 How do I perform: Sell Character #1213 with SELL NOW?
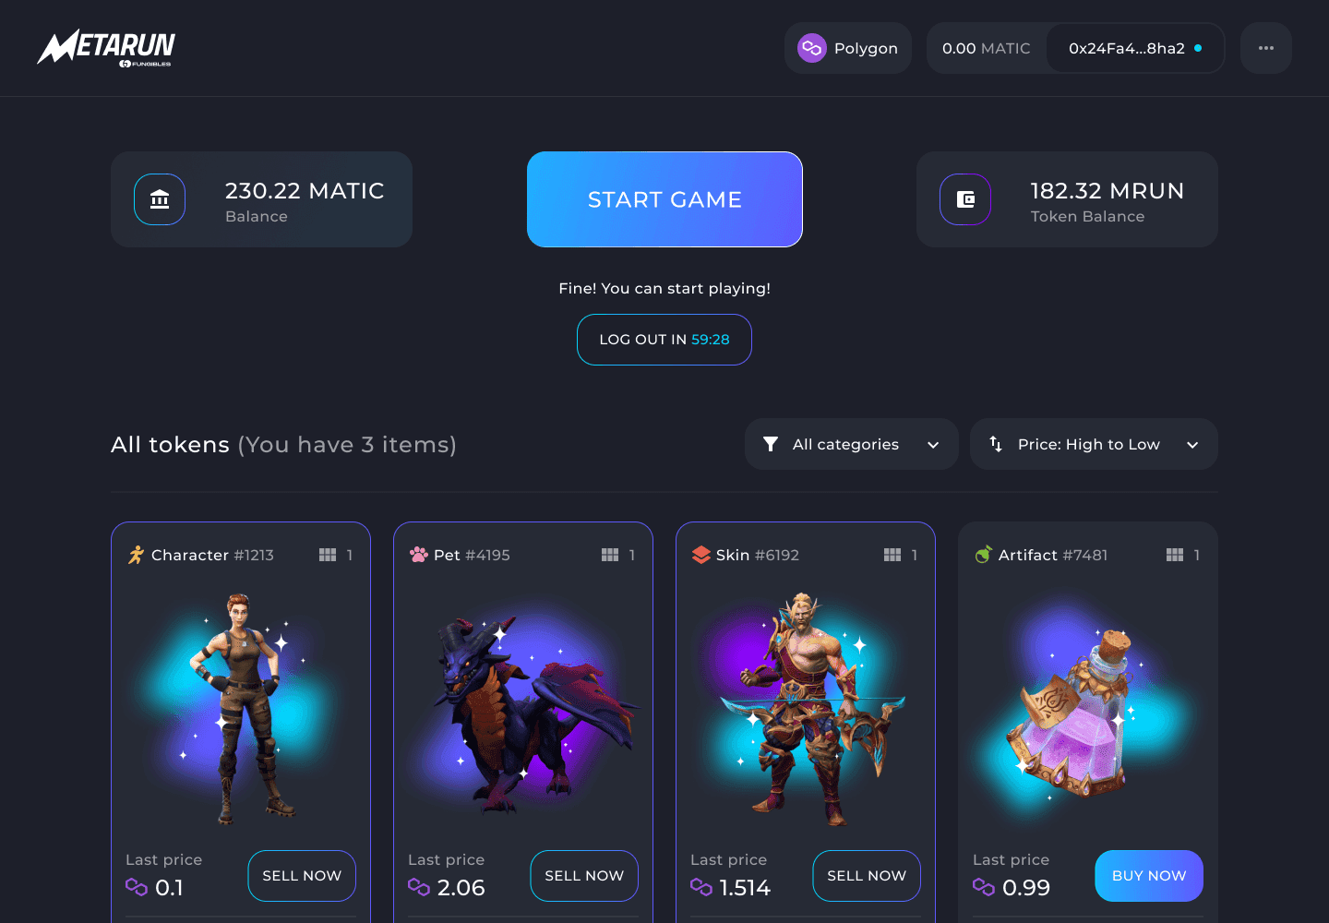(x=302, y=876)
